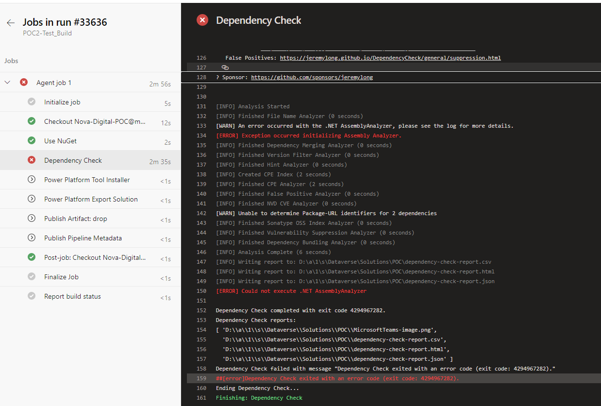
Task: Click line number 134 in the log
Action: tap(201, 135)
